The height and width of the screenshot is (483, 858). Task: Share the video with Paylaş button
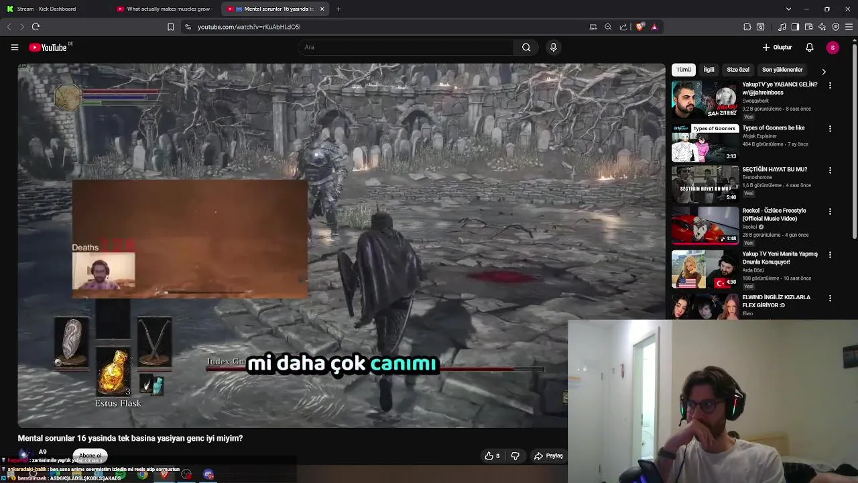click(x=548, y=455)
